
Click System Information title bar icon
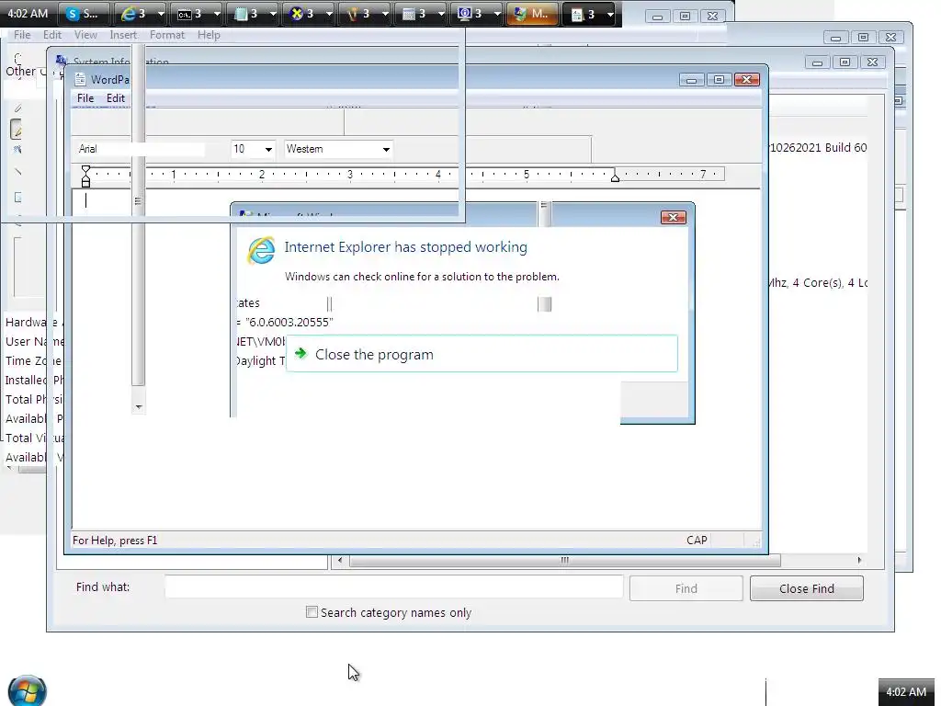(x=62, y=62)
